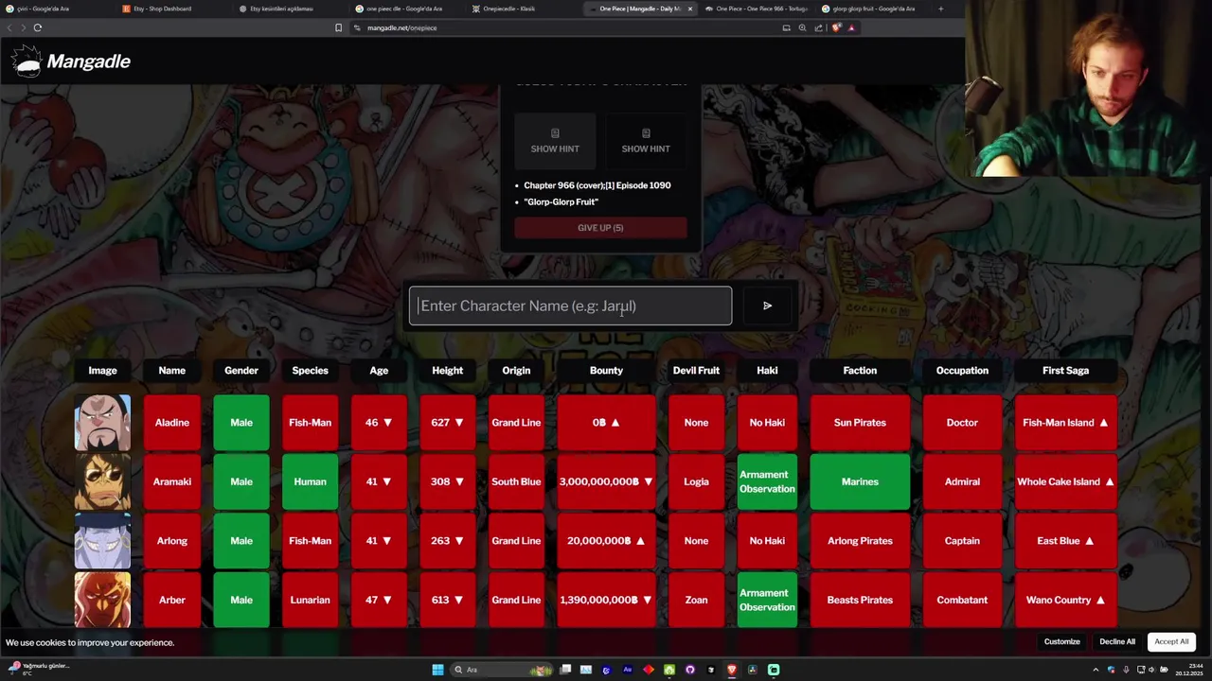This screenshot has height=681, width=1212.
Task: Open a new browser tab with plus
Action: pos(940,9)
